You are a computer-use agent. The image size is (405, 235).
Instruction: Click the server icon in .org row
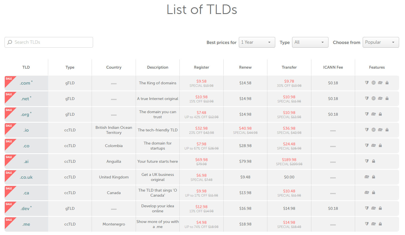point(374,114)
